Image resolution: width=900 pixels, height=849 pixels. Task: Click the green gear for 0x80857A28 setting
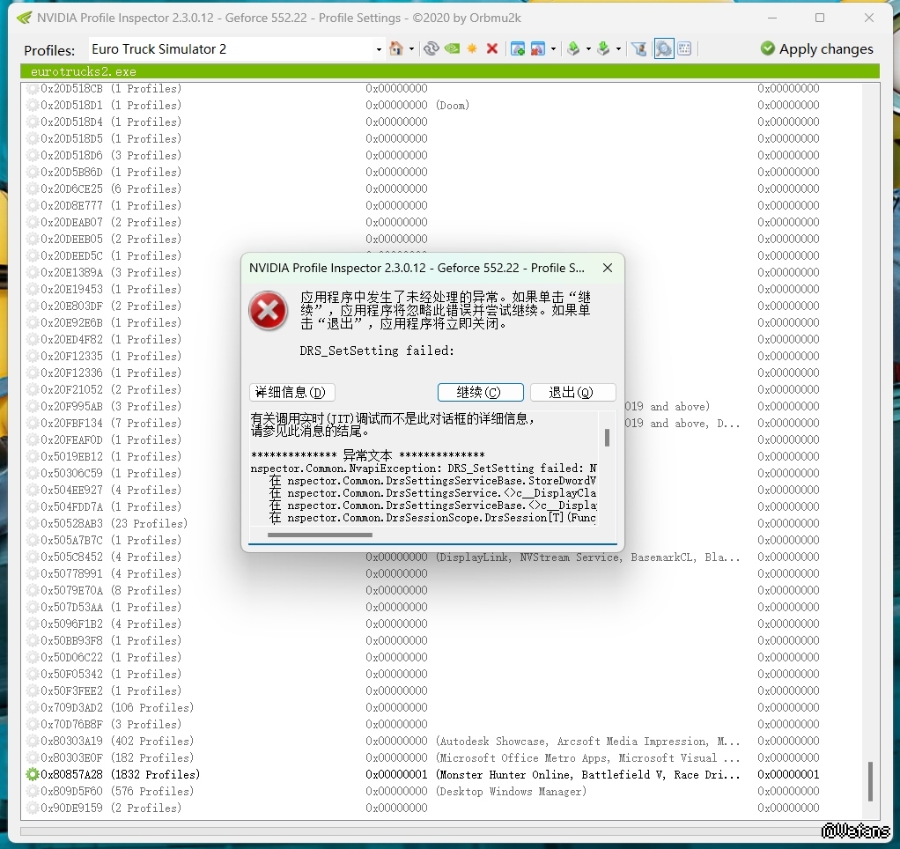(32, 774)
